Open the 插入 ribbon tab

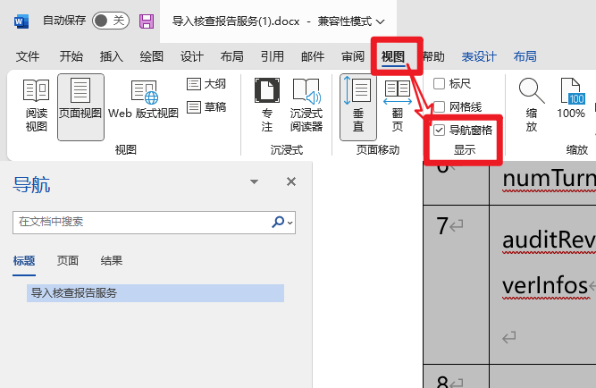(x=112, y=56)
